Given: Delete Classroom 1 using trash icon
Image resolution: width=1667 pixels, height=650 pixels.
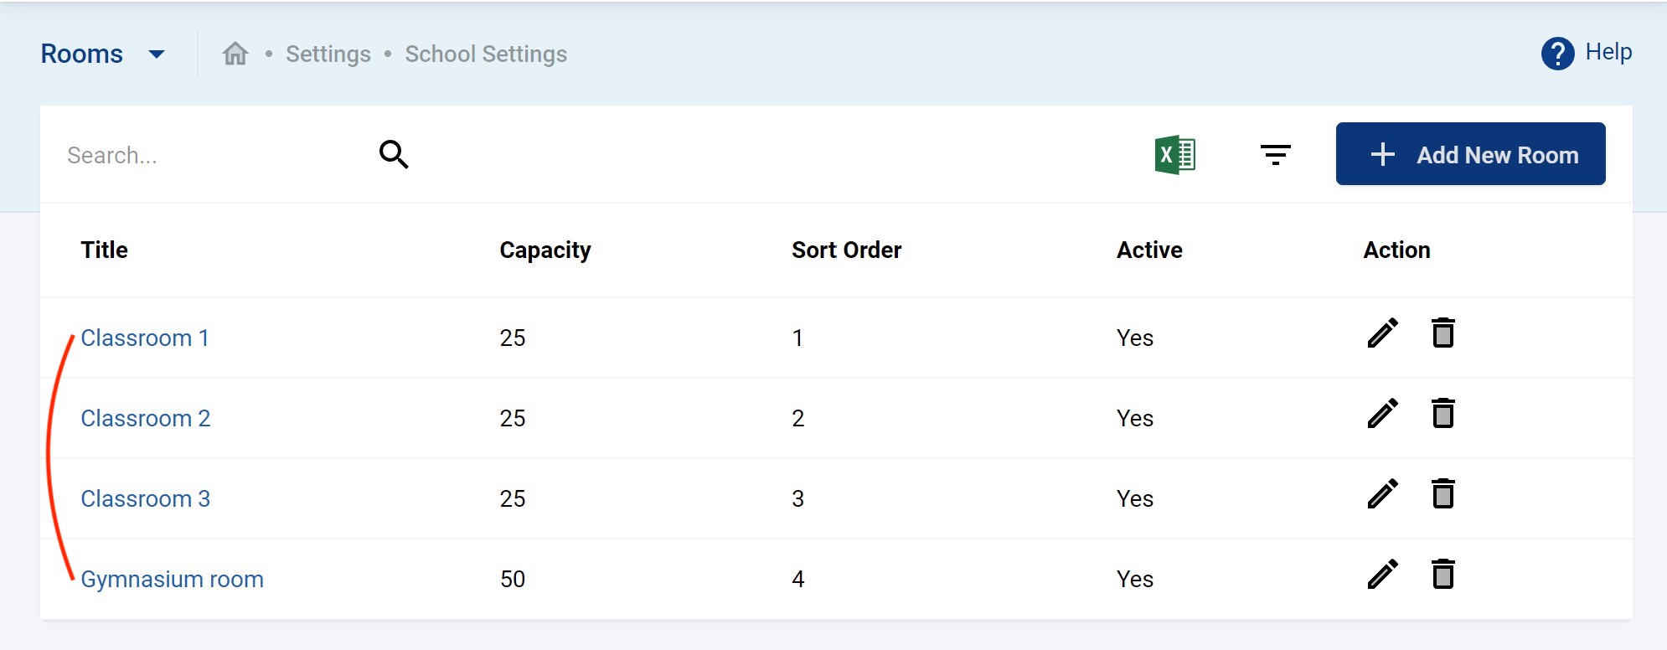Looking at the screenshot, I should click(1442, 333).
